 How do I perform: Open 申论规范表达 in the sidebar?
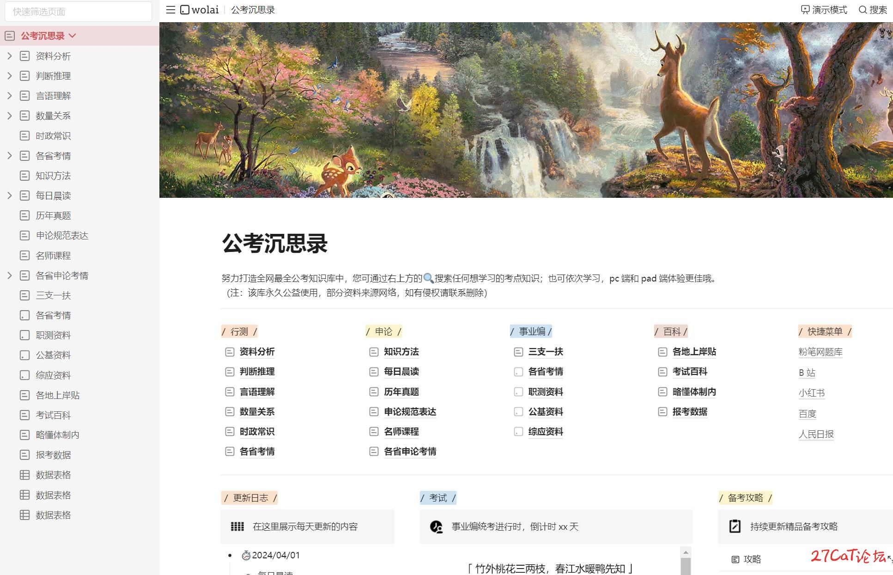[62, 235]
